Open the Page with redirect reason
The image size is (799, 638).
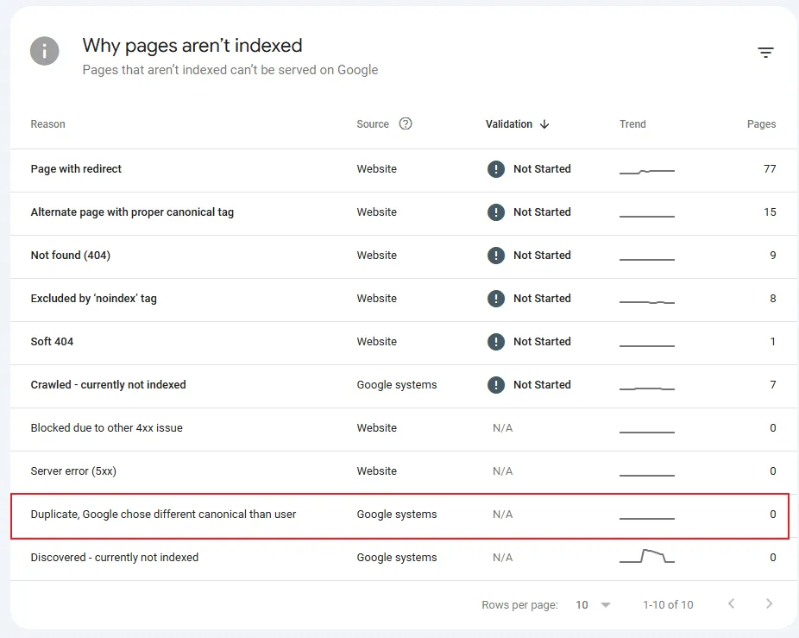[x=76, y=169]
